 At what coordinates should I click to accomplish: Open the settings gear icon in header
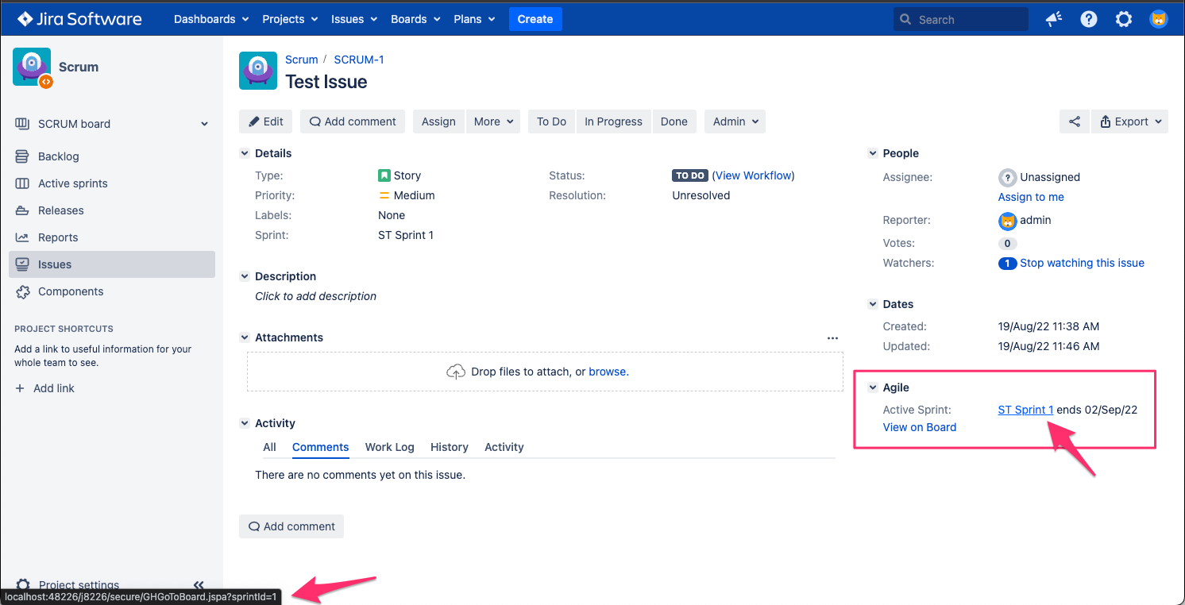click(x=1124, y=19)
